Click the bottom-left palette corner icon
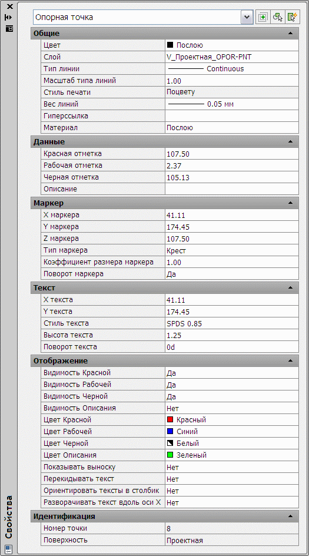This screenshot has width=309, height=556. point(9,548)
